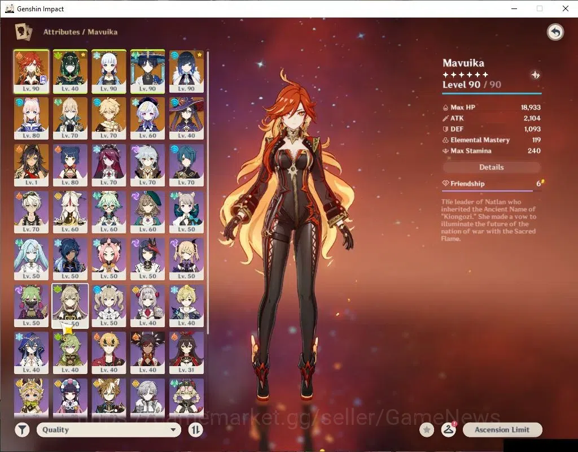578x452 pixels.
Task: Select Layla's Lv. 40 portrait
Action: (32, 353)
